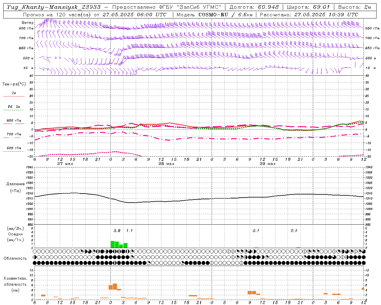
Task: Click the Тем-ра(°C) axis title
Action: point(14,84)
